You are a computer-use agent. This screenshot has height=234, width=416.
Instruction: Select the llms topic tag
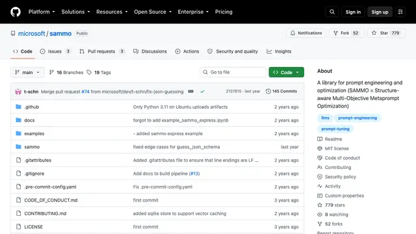(325, 118)
